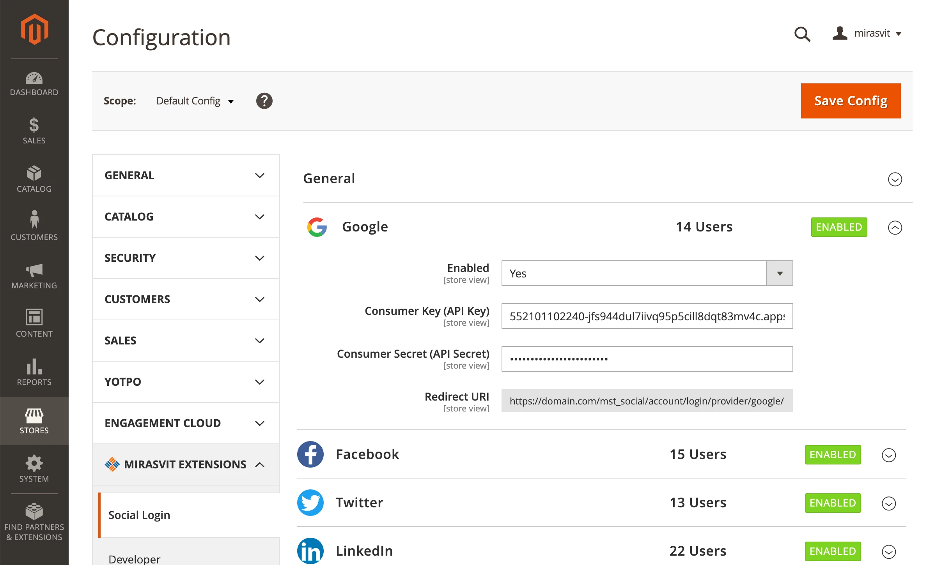This screenshot has width=936, height=565.
Task: Open the Enabled Yes dropdown
Action: point(647,274)
